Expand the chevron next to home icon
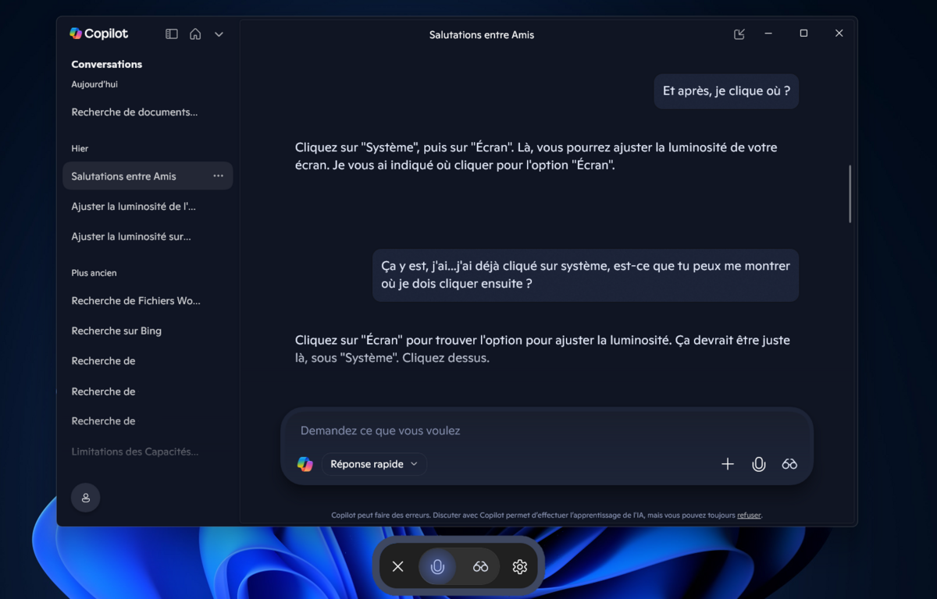This screenshot has height=599, width=937. pos(219,34)
